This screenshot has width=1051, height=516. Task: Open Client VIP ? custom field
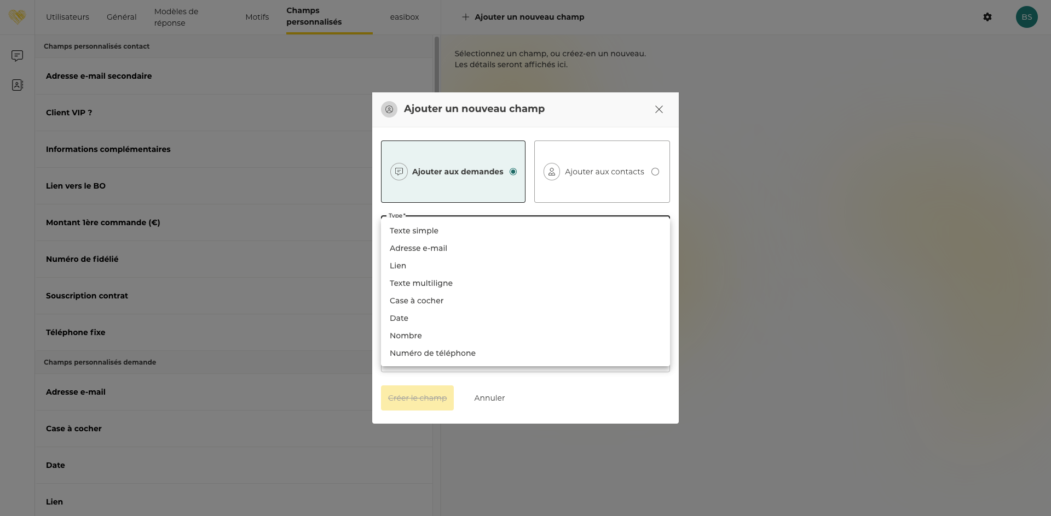pyautogui.click(x=69, y=113)
